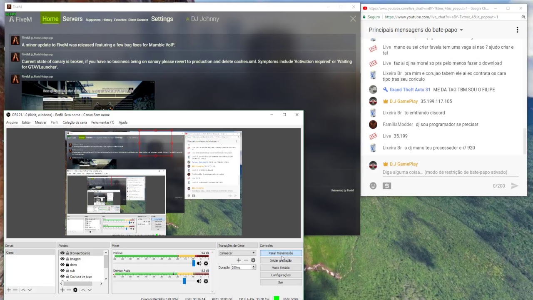Adjust Desktop Audio volume slider handle
Image resolution: width=533 pixels, height=300 pixels.
point(184,281)
